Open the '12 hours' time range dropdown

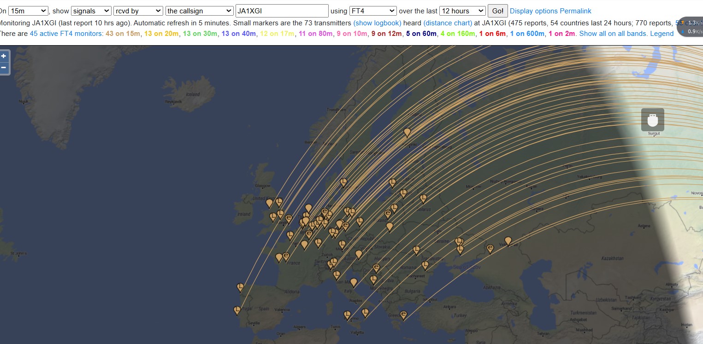click(463, 11)
